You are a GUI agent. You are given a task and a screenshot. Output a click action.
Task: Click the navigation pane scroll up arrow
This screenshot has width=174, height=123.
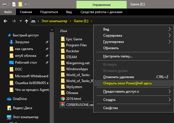pyautogui.click(x=52, y=30)
